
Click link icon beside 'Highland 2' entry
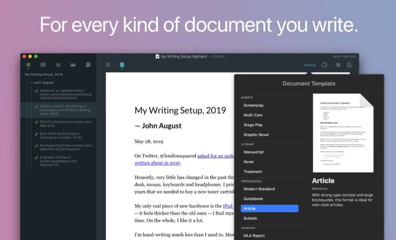coord(36,158)
